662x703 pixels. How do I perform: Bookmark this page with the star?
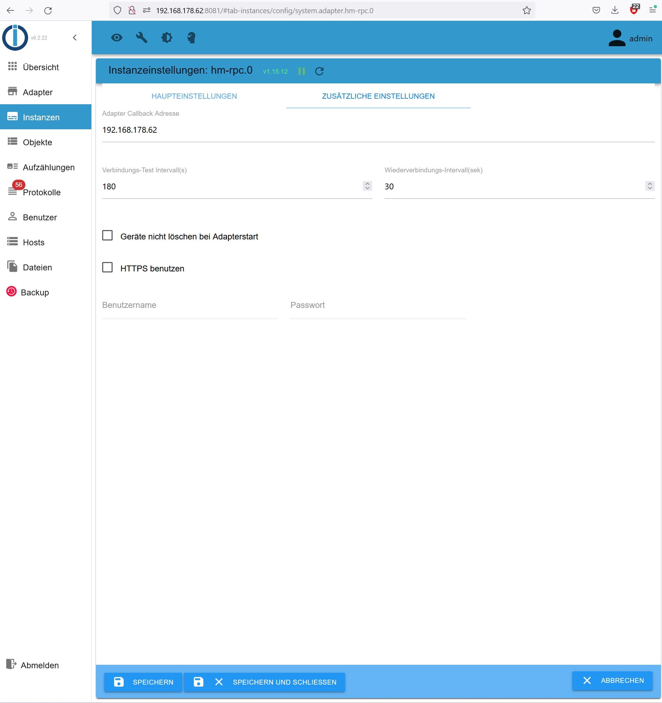(x=527, y=11)
